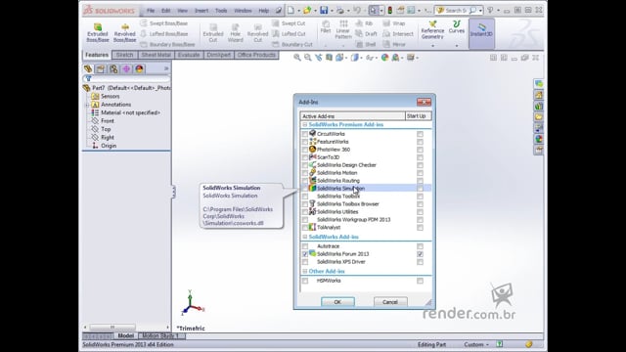This screenshot has width=626, height=352.
Task: Choose the Mirror feature
Action: [394, 44]
